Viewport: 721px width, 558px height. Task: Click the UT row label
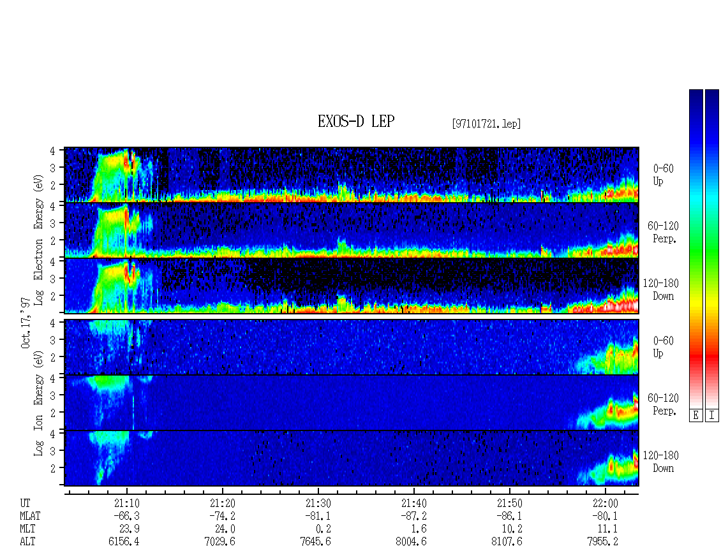26,503
